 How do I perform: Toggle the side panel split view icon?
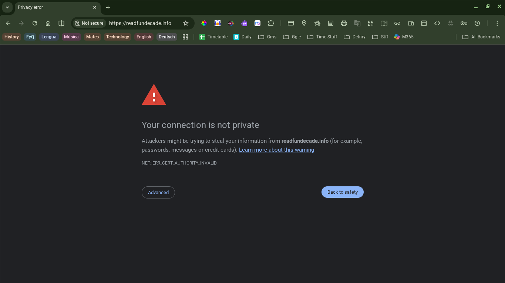coord(61,23)
